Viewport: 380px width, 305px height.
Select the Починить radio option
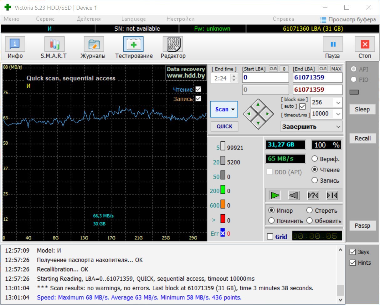coord(271,221)
